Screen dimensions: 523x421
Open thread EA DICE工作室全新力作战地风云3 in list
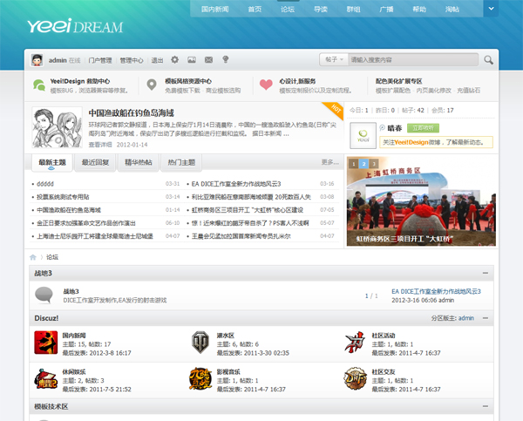(x=236, y=184)
